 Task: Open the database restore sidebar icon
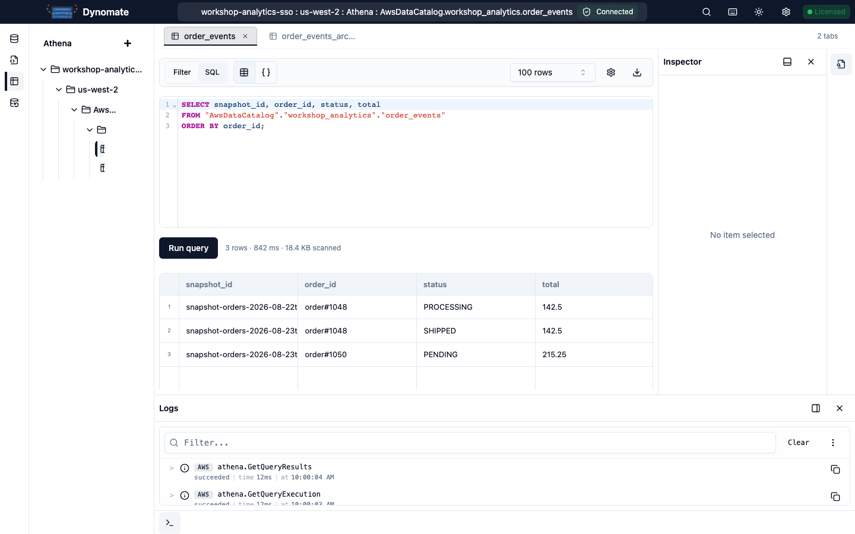point(14,103)
